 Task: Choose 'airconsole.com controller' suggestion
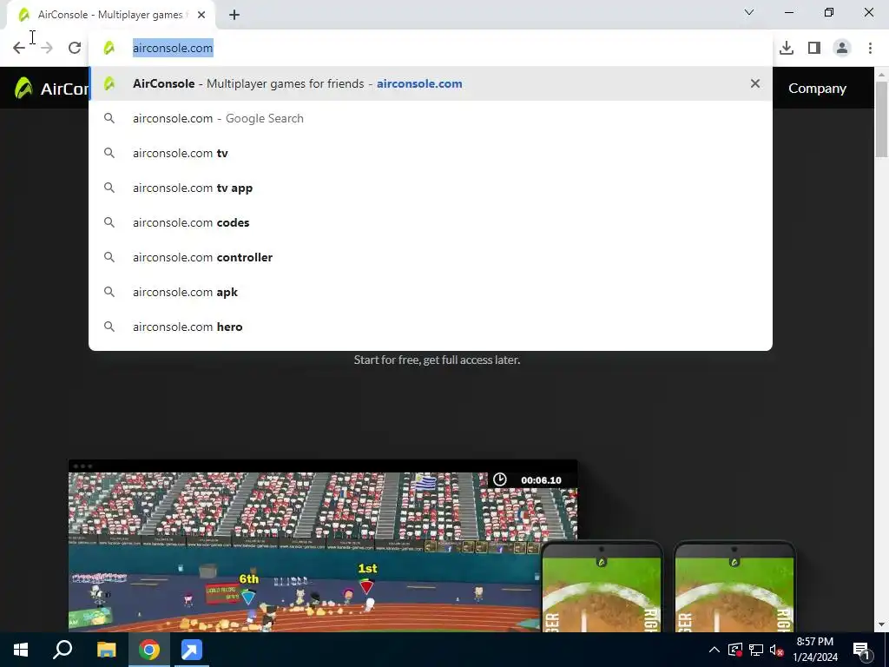click(x=431, y=257)
